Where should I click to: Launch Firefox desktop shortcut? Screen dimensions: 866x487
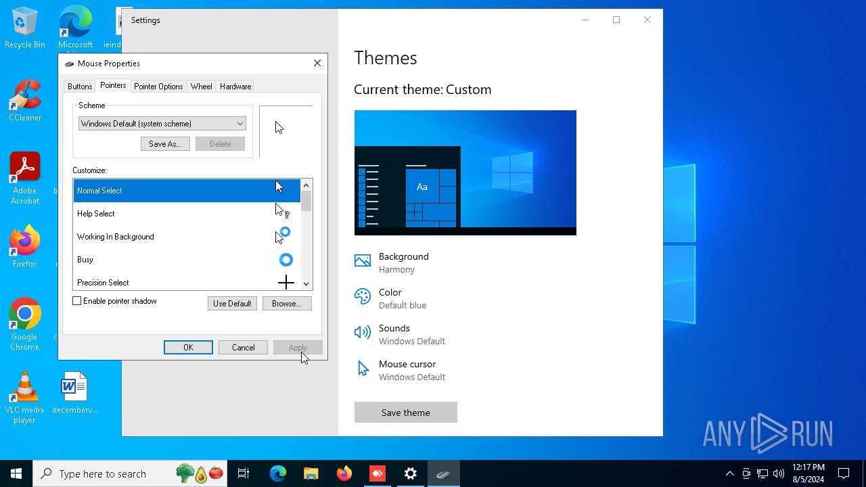(25, 246)
